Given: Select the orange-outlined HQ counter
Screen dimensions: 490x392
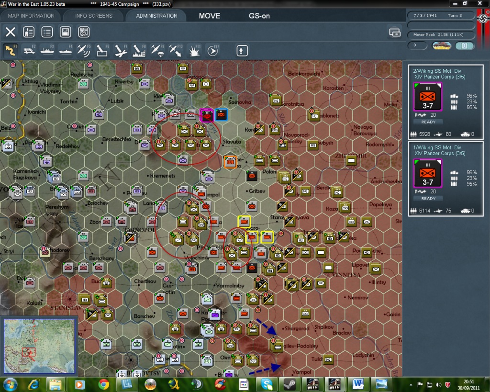Looking at the screenshot, I should click(230, 162).
